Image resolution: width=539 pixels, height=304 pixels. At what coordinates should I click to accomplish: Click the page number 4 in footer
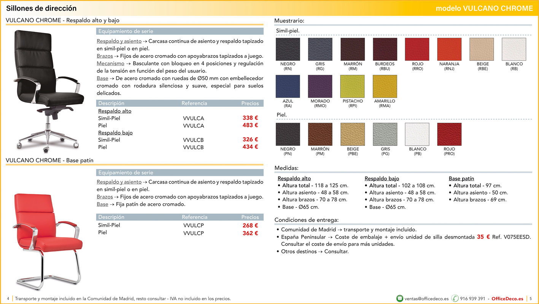pyautogui.click(x=8, y=299)
